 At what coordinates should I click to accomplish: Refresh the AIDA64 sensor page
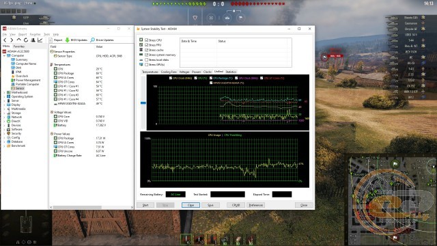click(26, 40)
